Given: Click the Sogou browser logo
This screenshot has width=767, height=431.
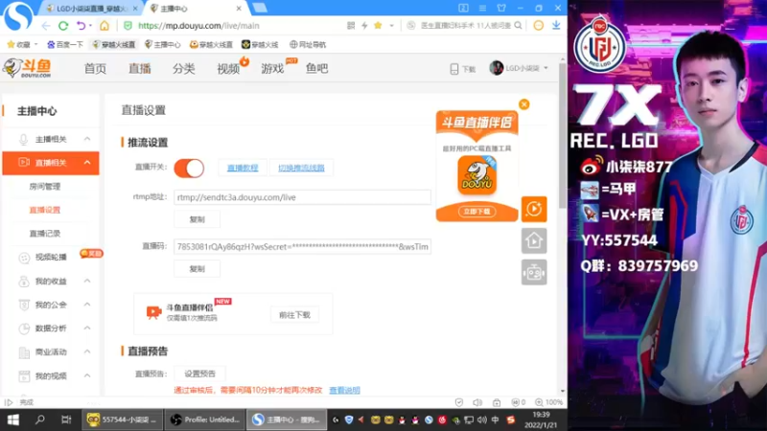Looking at the screenshot, I should (17, 15).
